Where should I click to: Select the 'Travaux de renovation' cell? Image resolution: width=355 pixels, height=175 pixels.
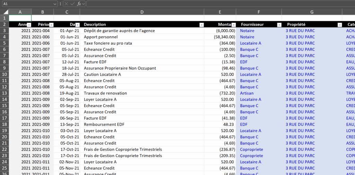pos(105,93)
